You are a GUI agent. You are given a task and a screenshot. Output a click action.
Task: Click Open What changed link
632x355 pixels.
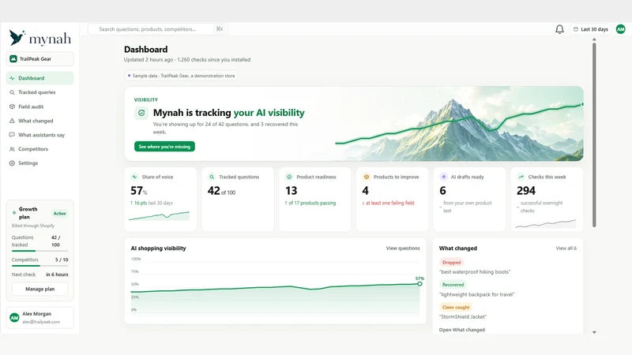(x=462, y=330)
